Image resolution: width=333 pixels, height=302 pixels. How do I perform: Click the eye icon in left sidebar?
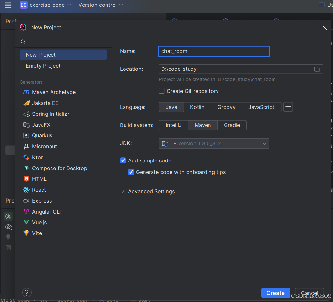click(8, 227)
